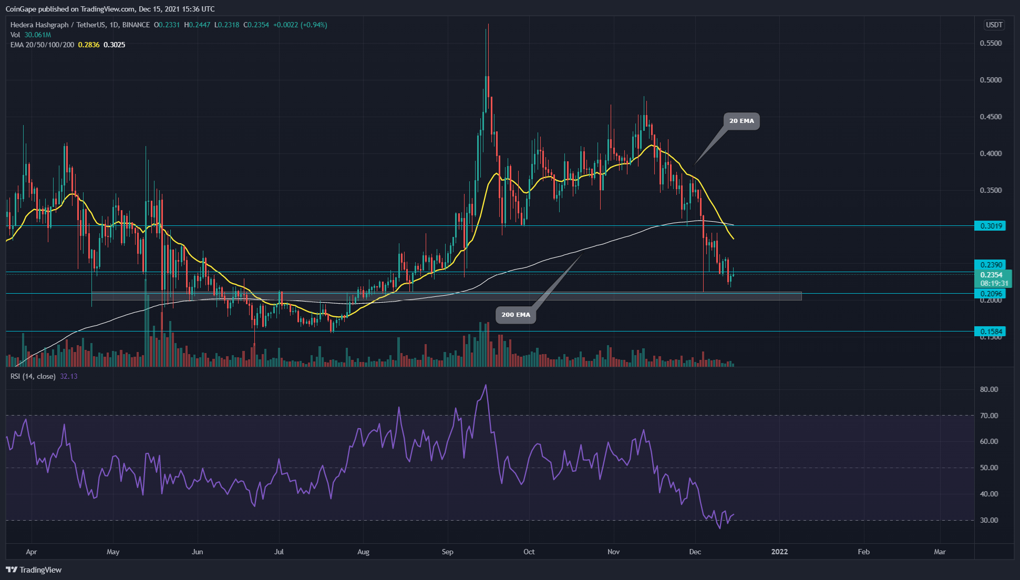Select the 20 EMA callout annotation
This screenshot has height=580, width=1020.
741,121
